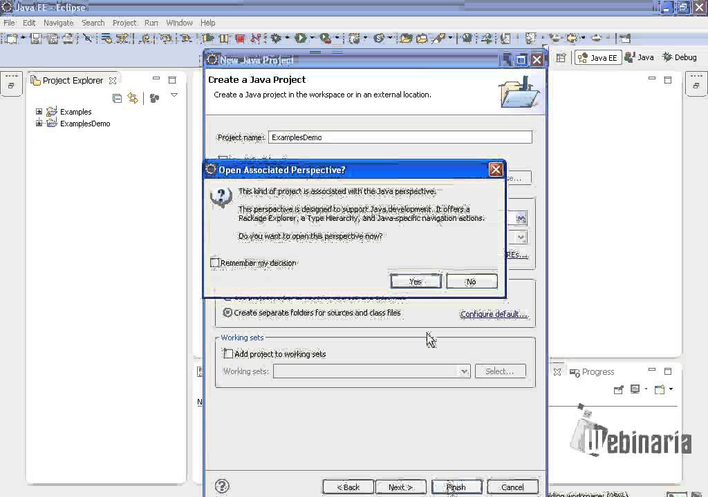Screen dimensions: 708x497
Task: Select ExamplesDemo in Project Explorer
Action: [85, 123]
